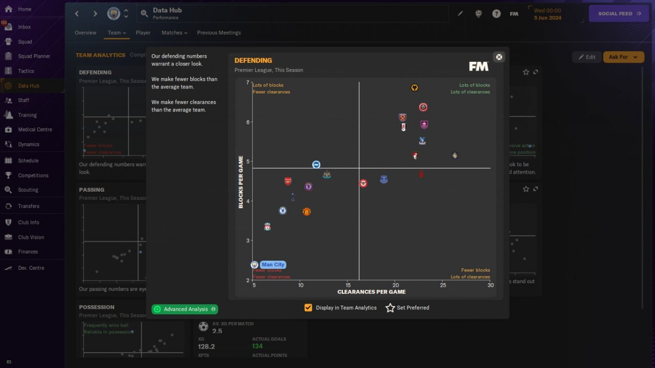Open the help question mark icon
655x368 pixels.
(x=496, y=14)
